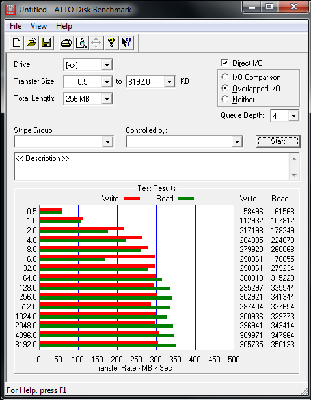Start the disk benchmark
This screenshot has height=400, width=311.
(278, 141)
